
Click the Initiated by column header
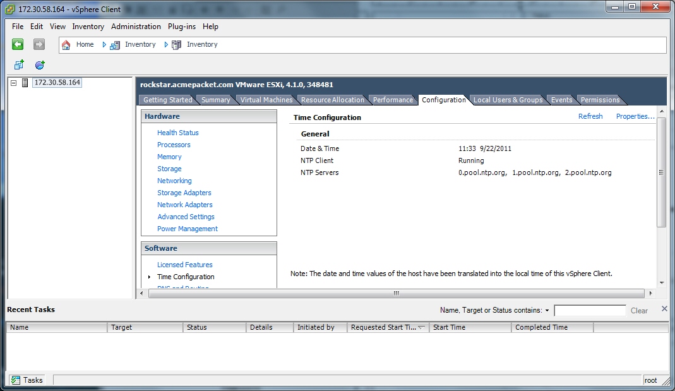pyautogui.click(x=320, y=327)
